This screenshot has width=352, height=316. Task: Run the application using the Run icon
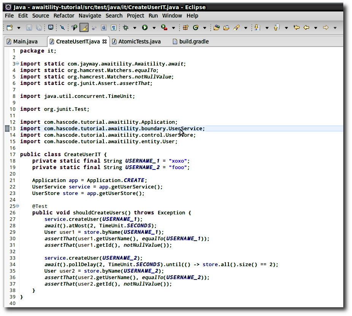(x=144, y=27)
